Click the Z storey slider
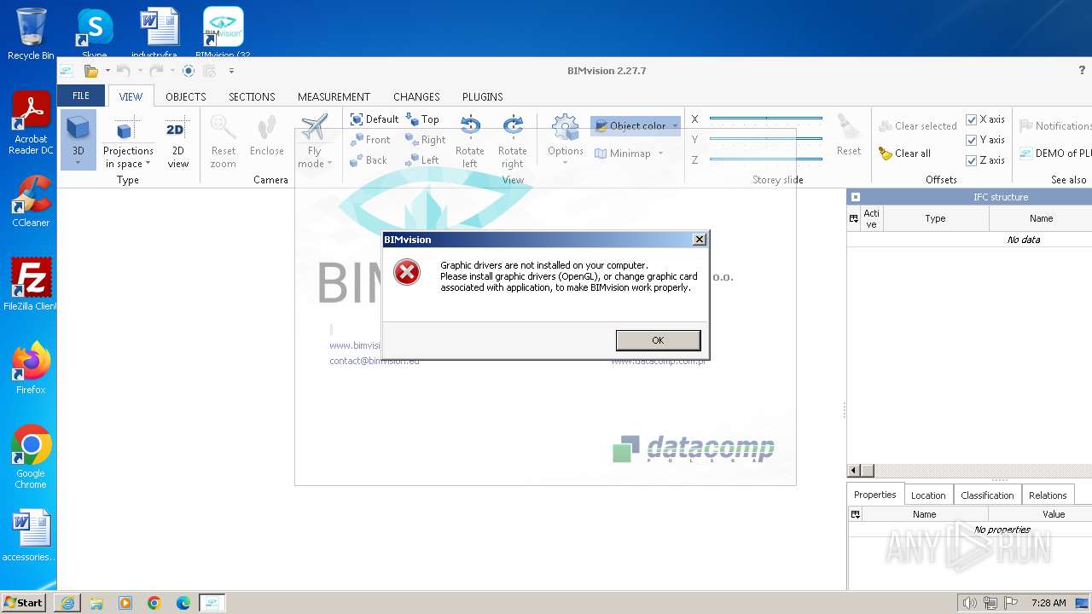The image size is (1092, 614). click(x=765, y=159)
